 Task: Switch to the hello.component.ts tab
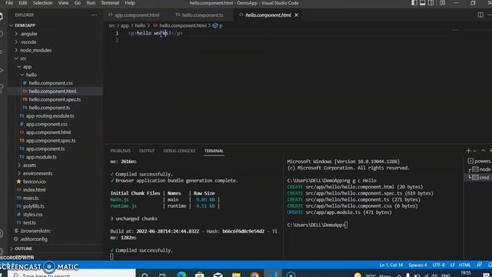(200, 15)
